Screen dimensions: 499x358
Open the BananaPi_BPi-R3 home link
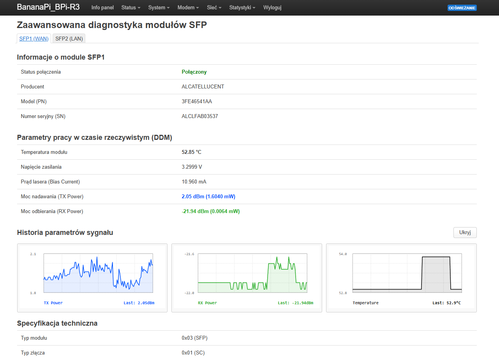(x=48, y=7)
